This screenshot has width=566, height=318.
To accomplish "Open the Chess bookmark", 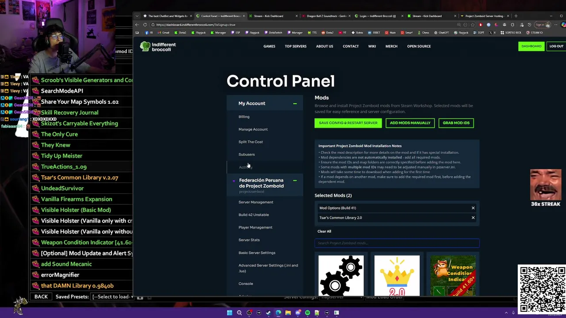I will (423, 33).
